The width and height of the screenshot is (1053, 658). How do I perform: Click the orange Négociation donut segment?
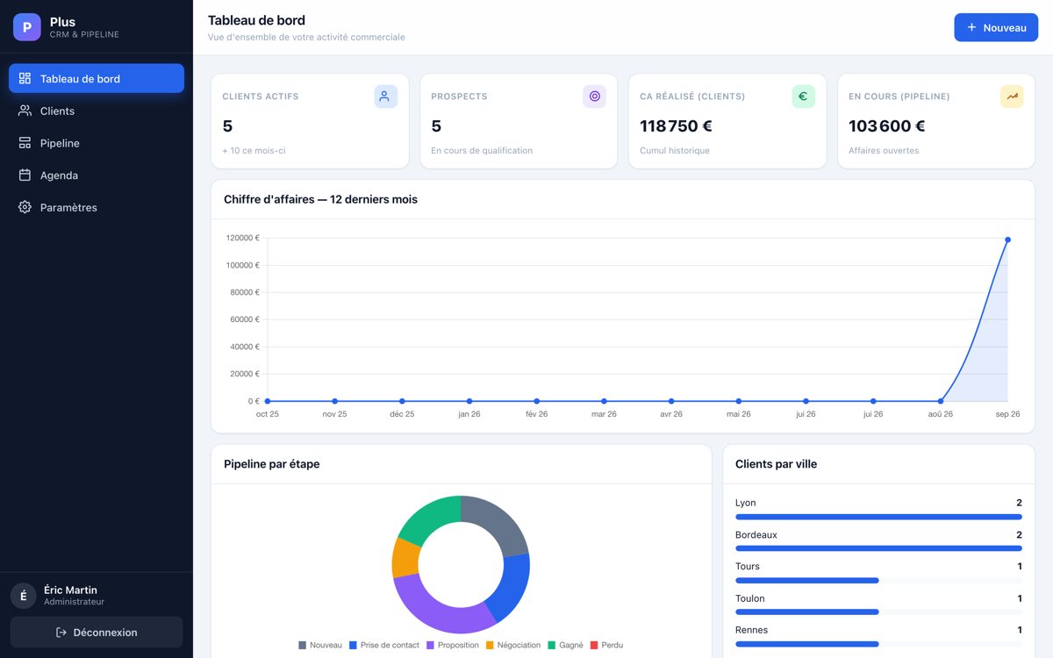405,558
